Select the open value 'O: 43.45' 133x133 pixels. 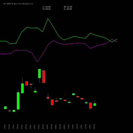(x=47, y=9)
